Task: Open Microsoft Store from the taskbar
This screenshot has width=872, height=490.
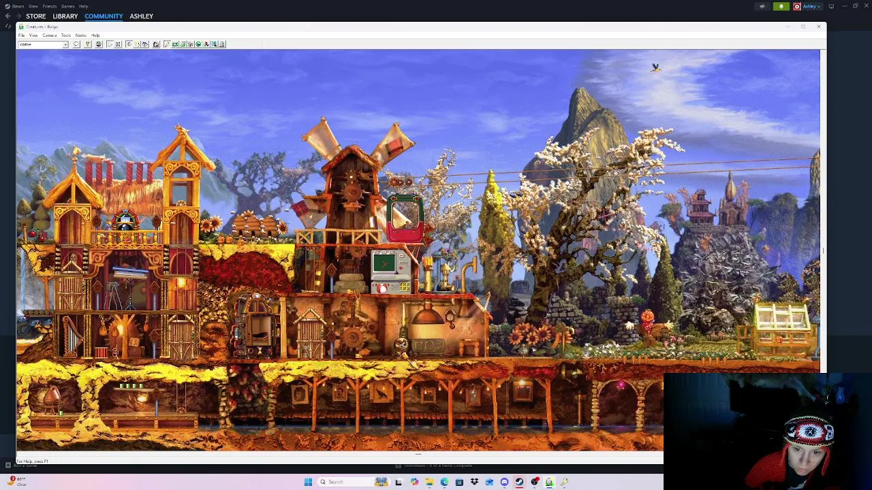Action: pyautogui.click(x=459, y=482)
